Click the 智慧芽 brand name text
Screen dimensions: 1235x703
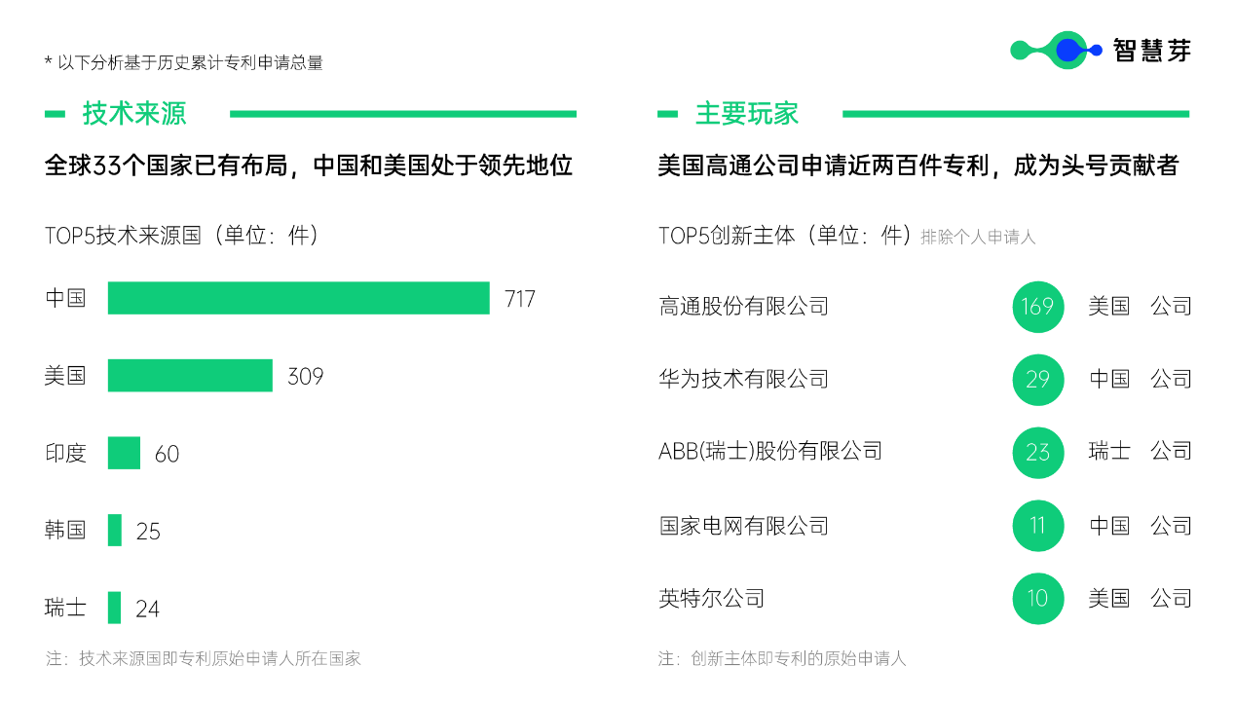tap(1151, 51)
